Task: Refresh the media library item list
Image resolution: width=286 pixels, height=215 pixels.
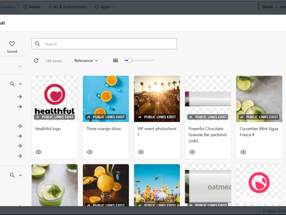Action: (x=36, y=61)
